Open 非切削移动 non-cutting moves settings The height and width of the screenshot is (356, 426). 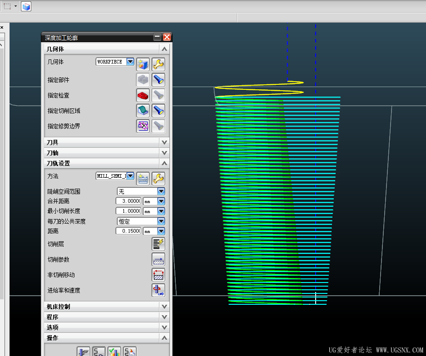[x=158, y=275]
